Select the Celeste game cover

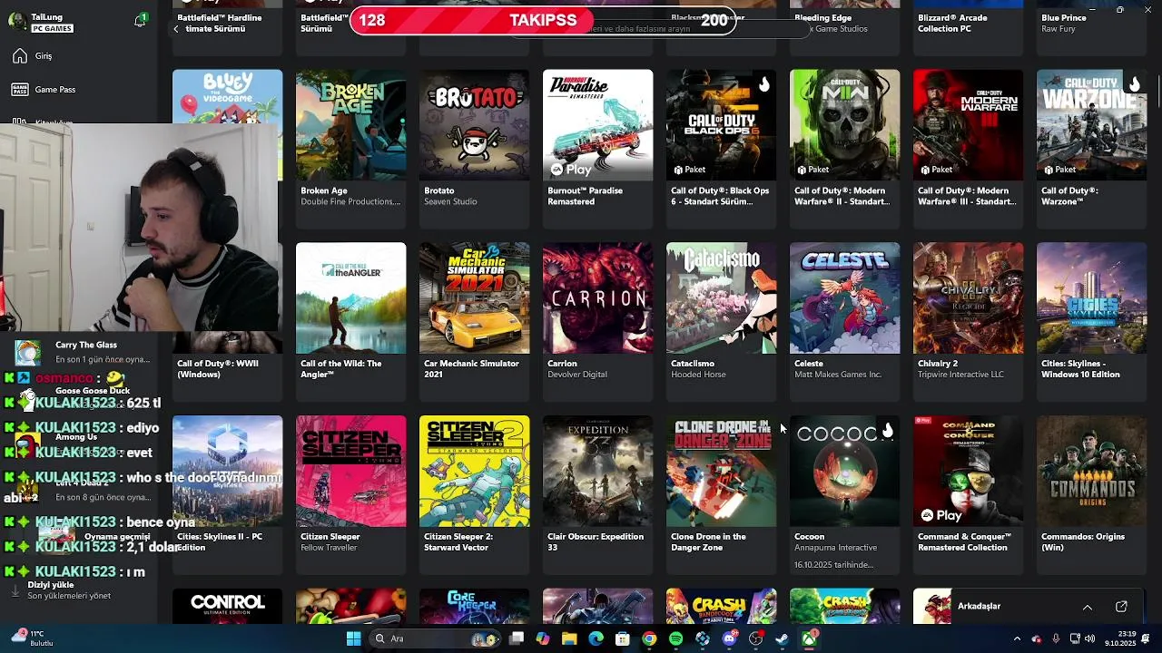844,298
